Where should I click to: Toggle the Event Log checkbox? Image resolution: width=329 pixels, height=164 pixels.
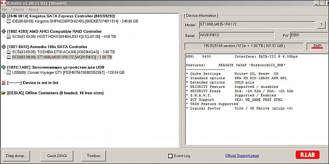coord(170,156)
